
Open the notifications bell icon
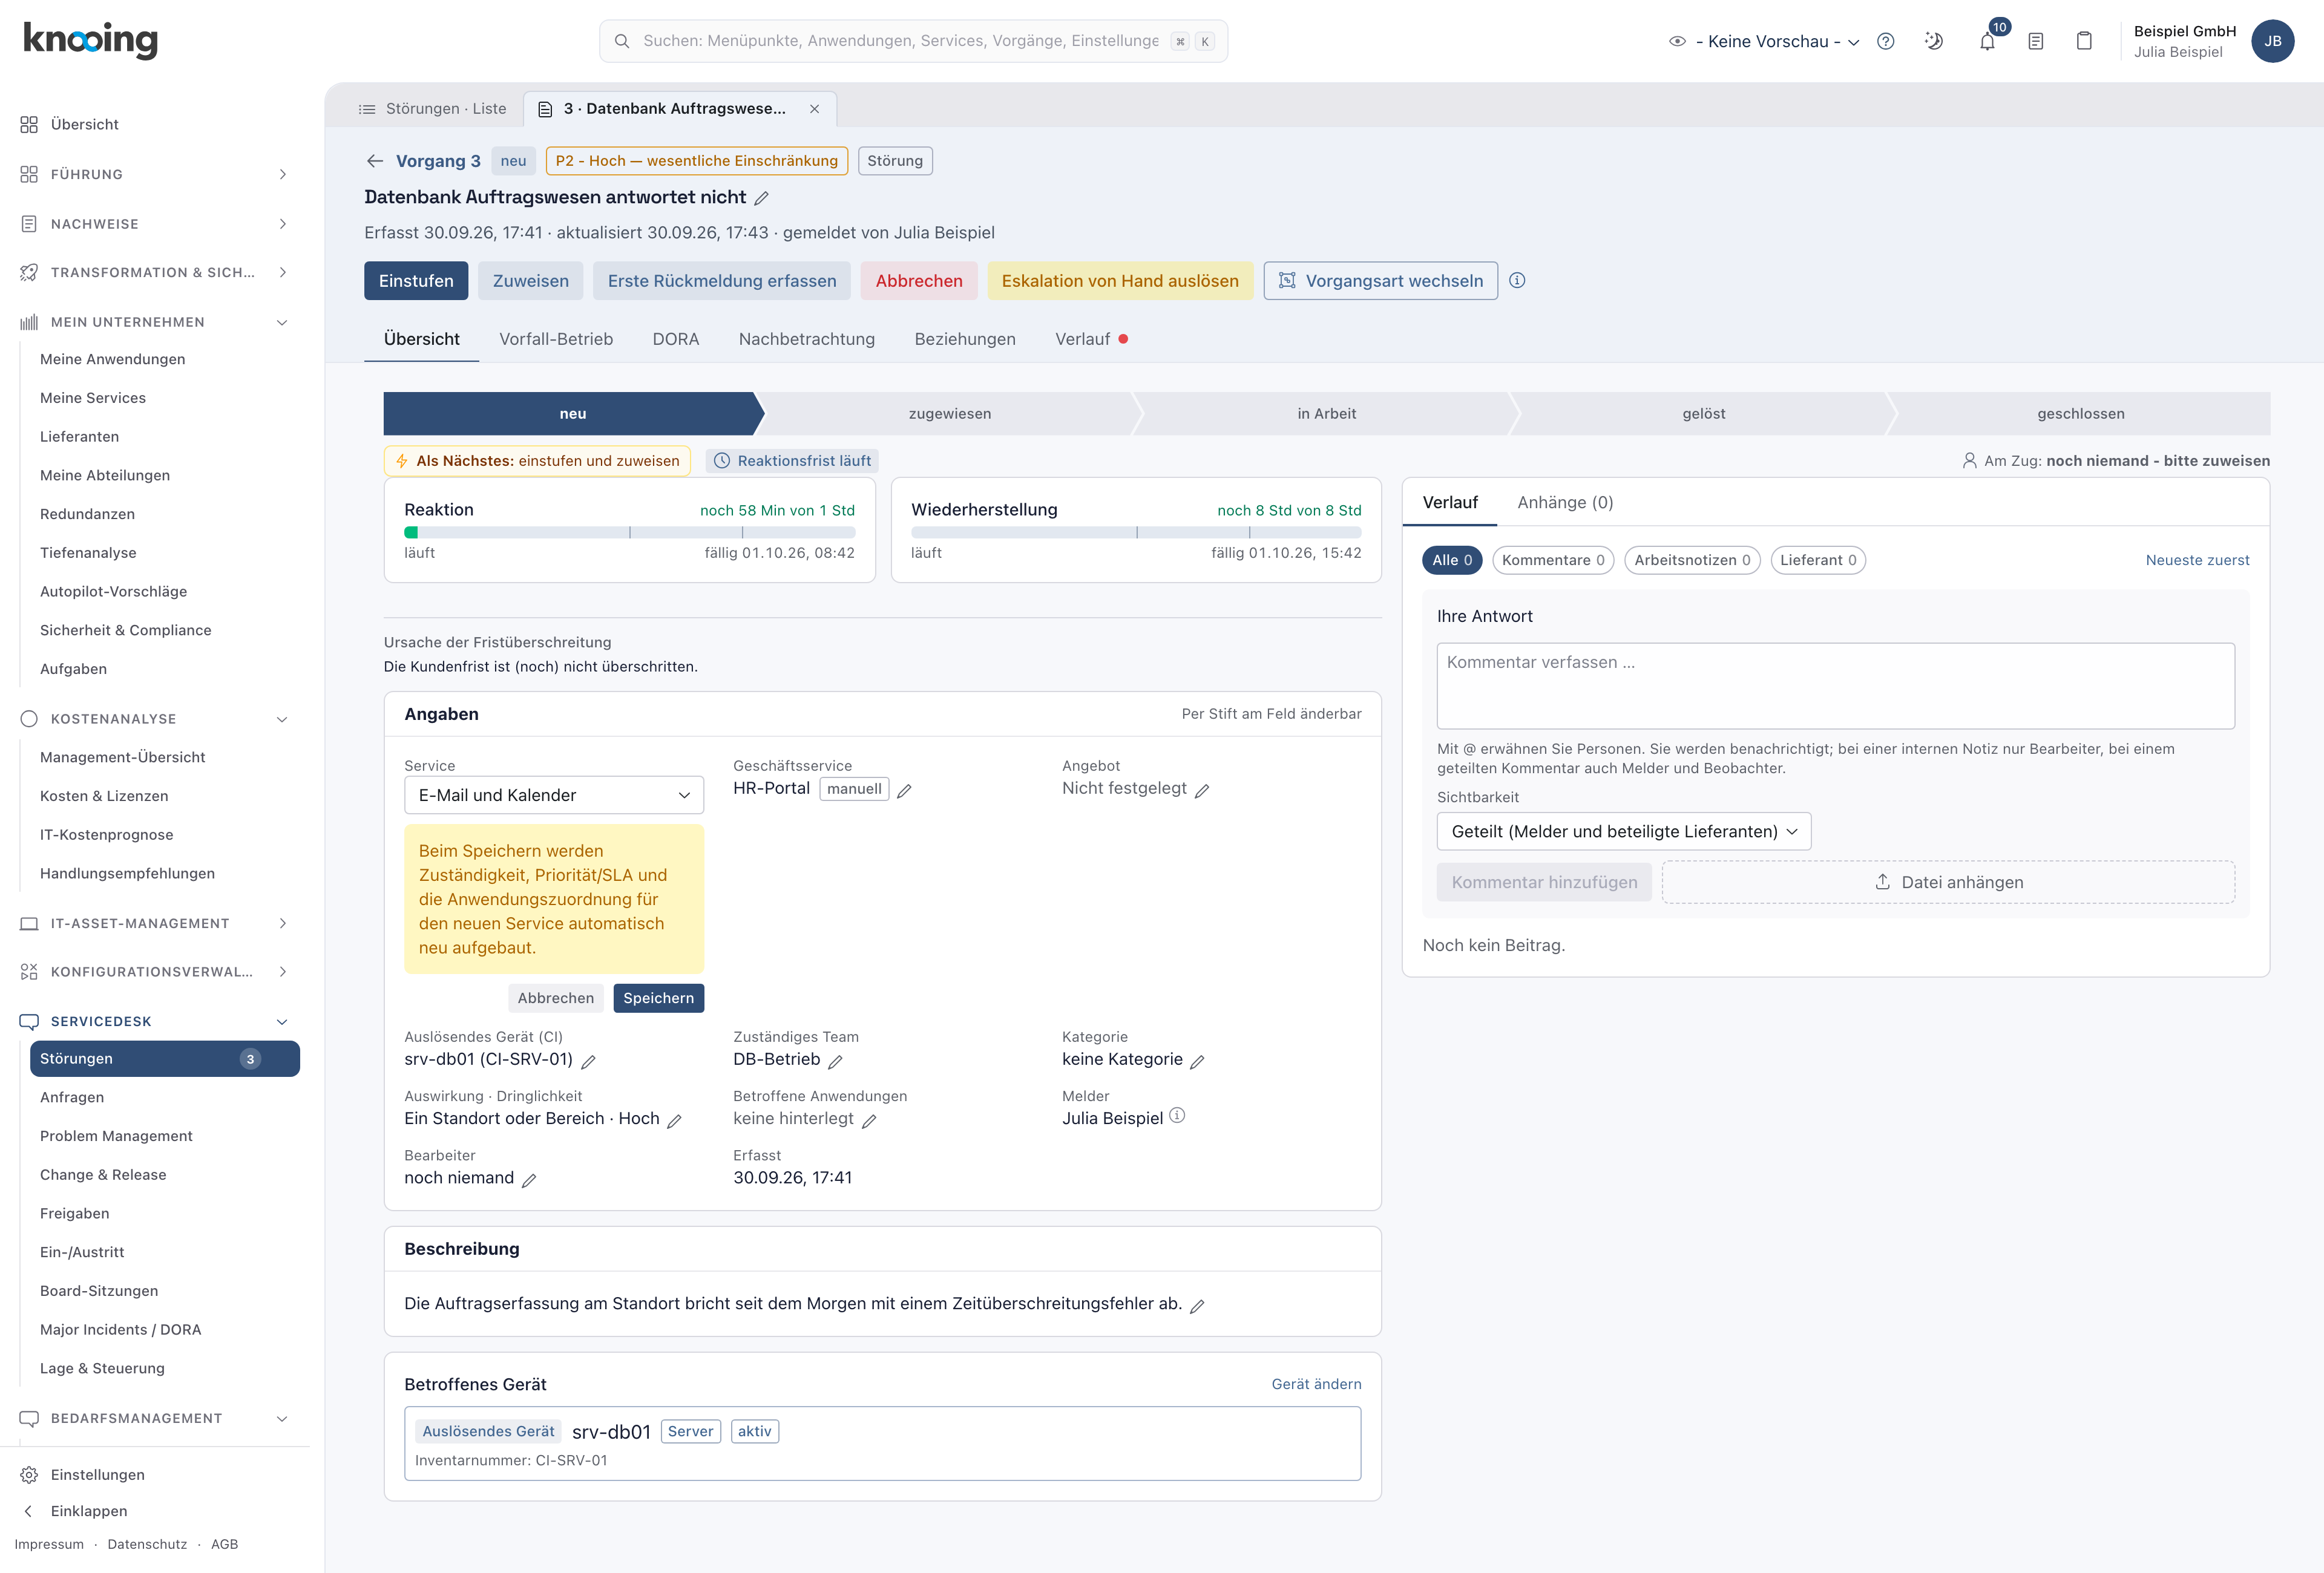click(x=1987, y=41)
